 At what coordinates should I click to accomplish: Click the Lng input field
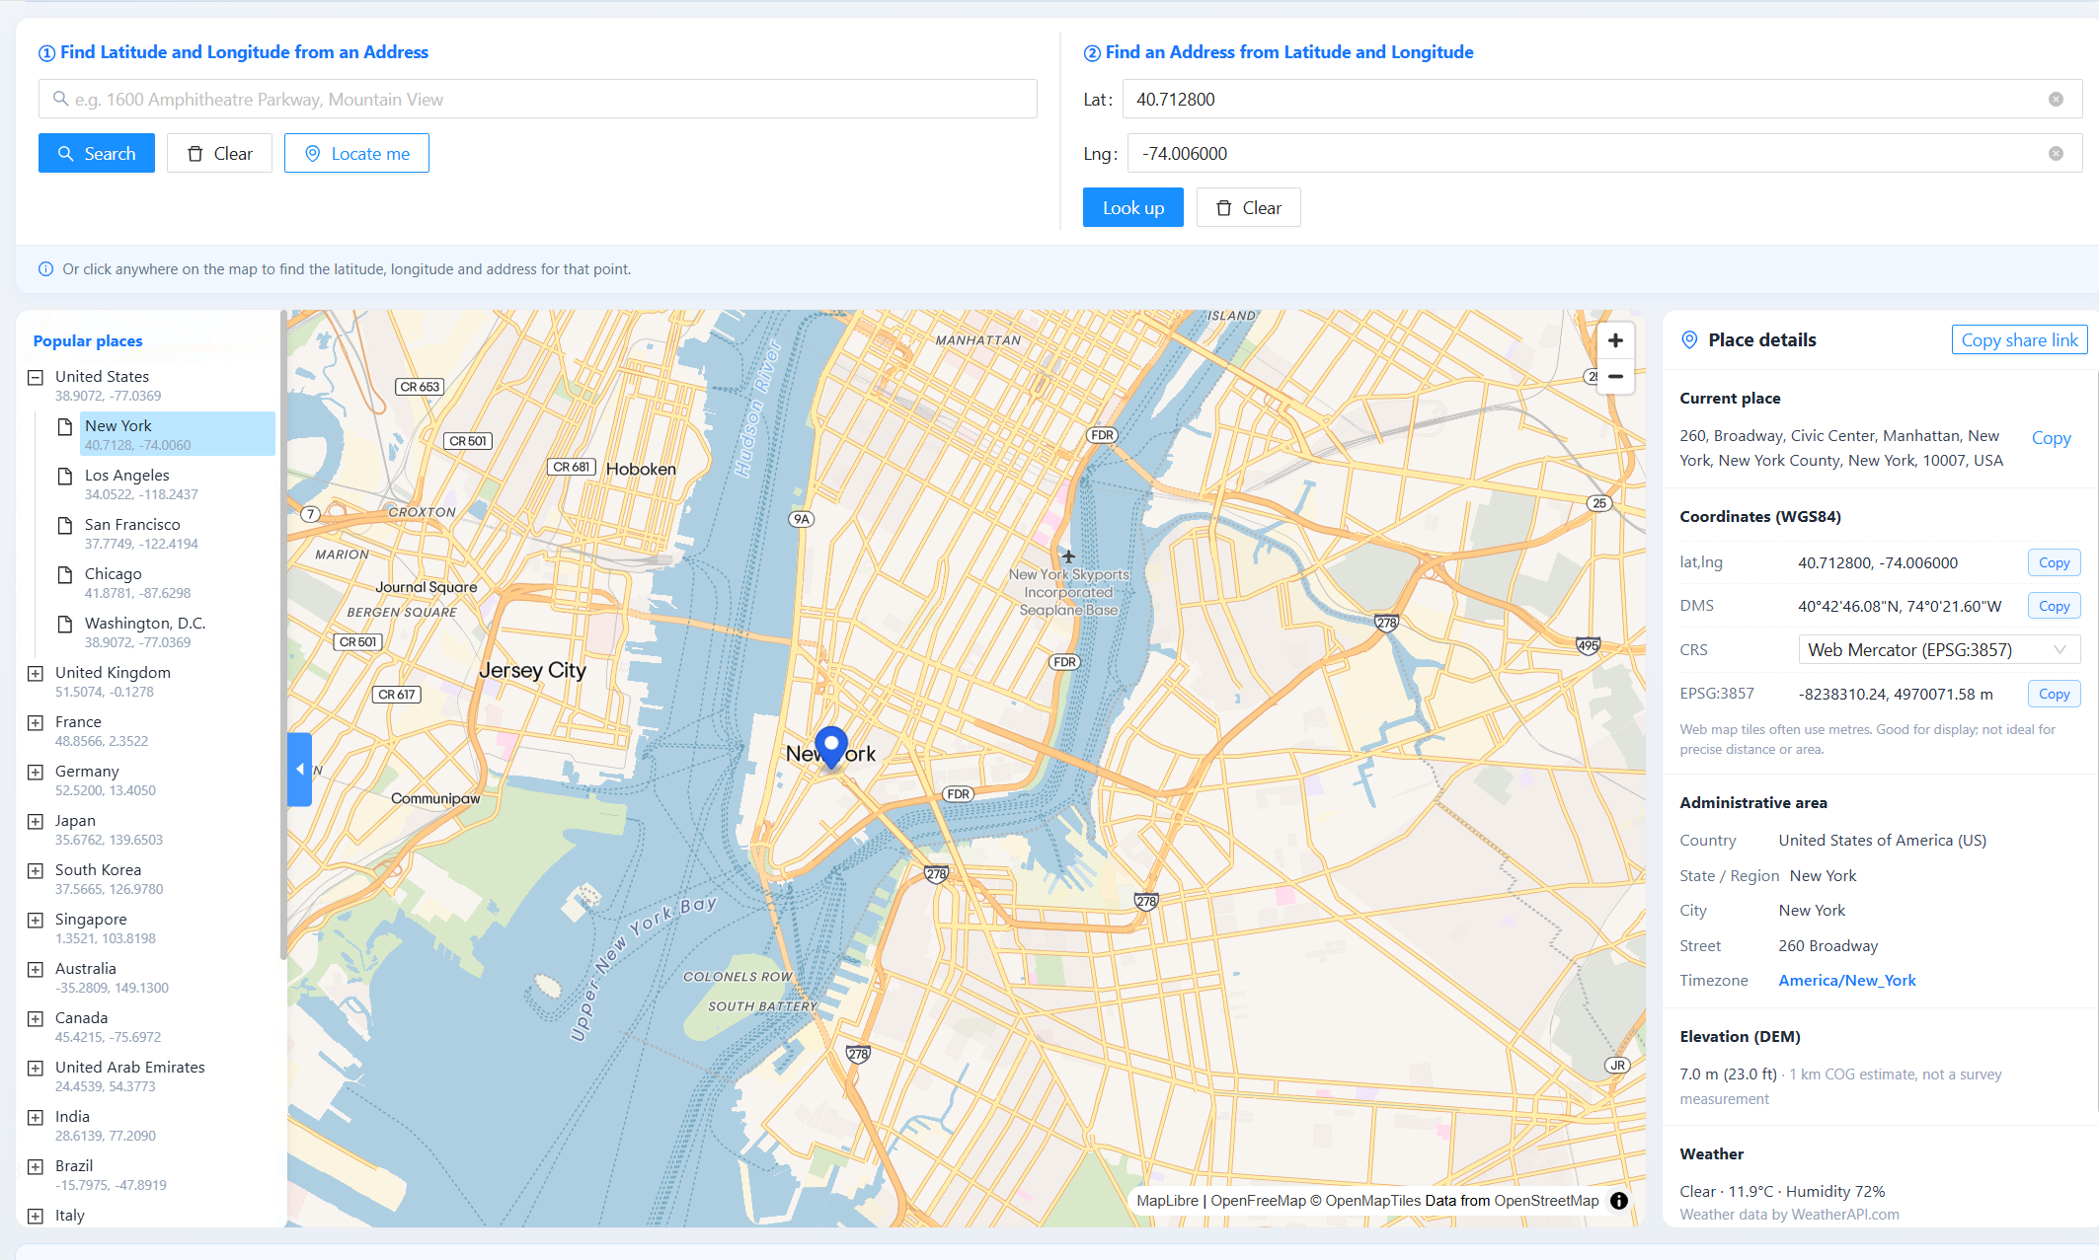pos(1604,153)
